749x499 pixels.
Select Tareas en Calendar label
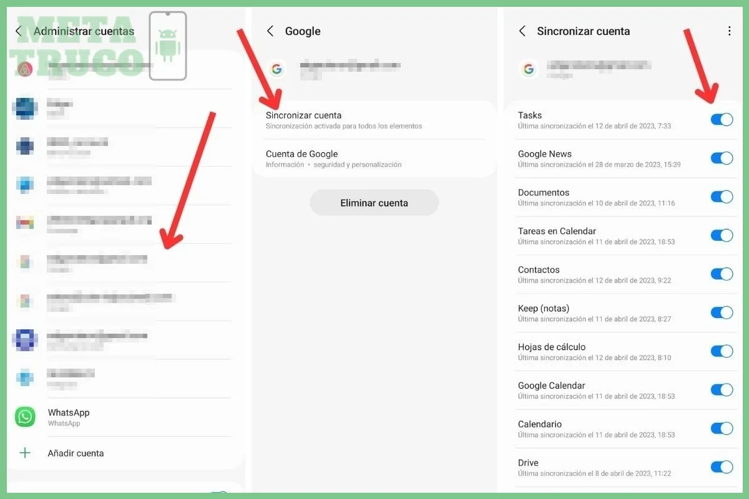pyautogui.click(x=557, y=231)
